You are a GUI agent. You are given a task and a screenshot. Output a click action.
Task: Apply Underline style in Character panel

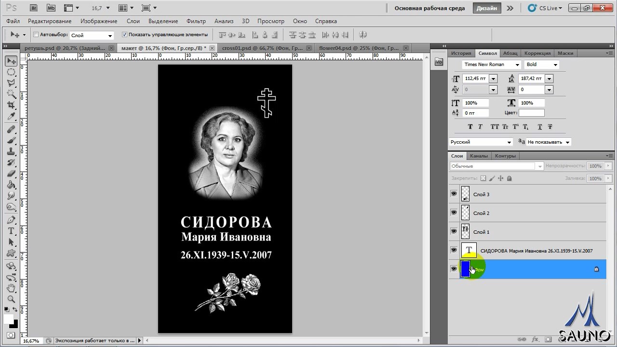tap(540, 127)
